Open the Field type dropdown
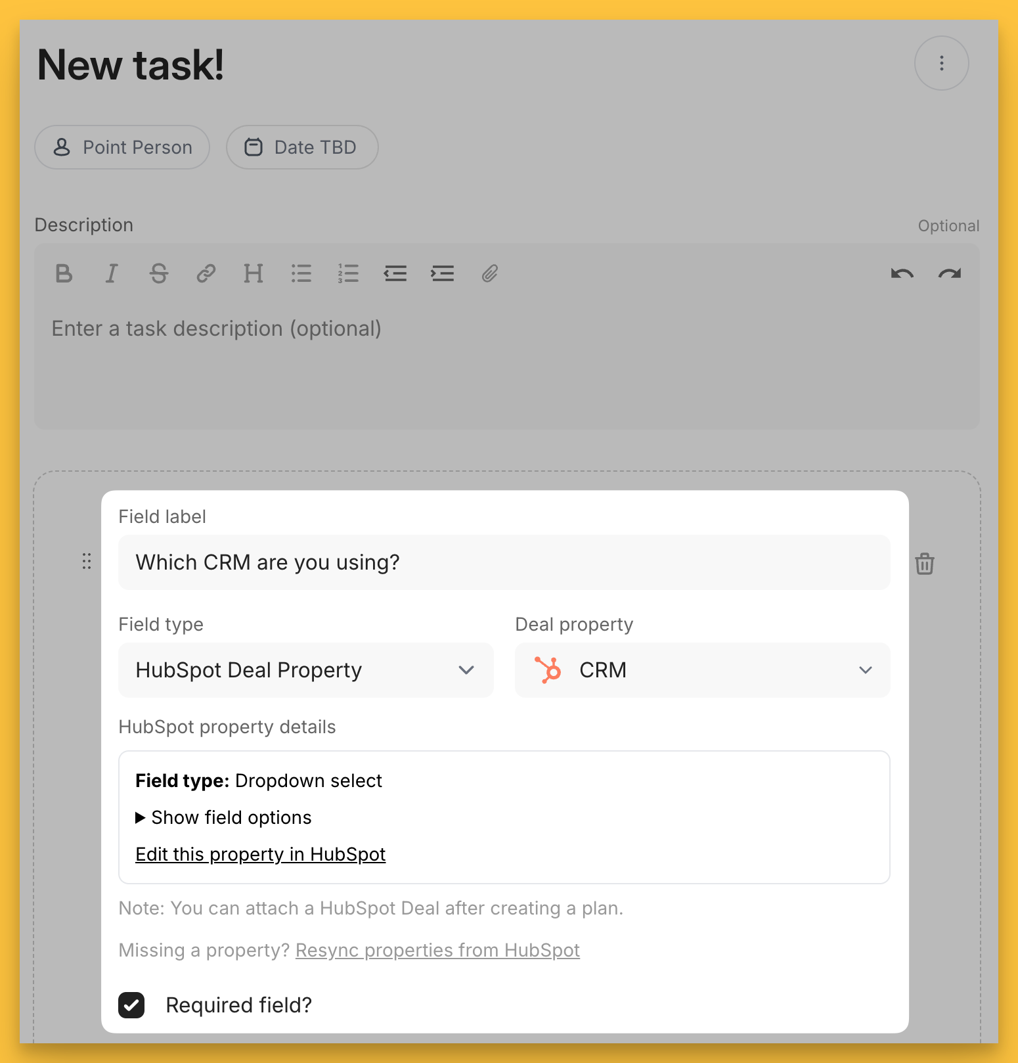1018x1063 pixels. (x=305, y=670)
